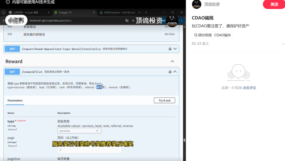Click the address bar URL
This screenshot has height=161, width=285.
click(x=50, y=21)
